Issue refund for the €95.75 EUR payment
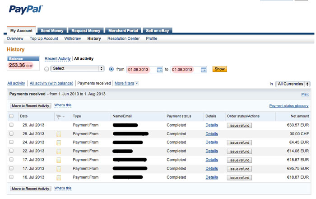 tap(239, 169)
